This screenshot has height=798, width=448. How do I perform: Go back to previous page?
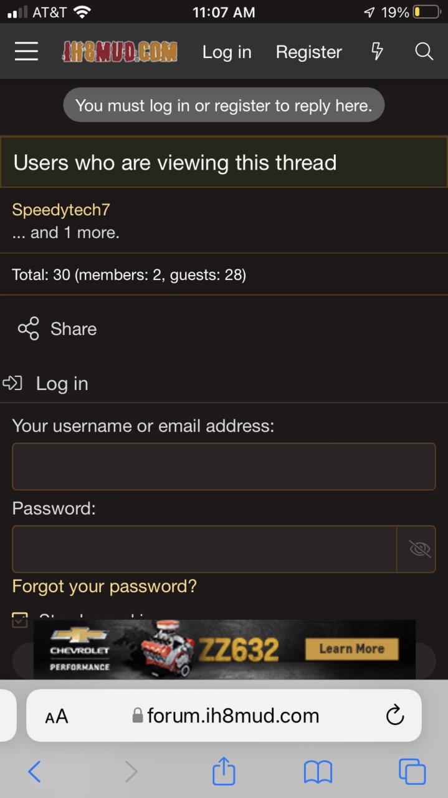pyautogui.click(x=34, y=772)
